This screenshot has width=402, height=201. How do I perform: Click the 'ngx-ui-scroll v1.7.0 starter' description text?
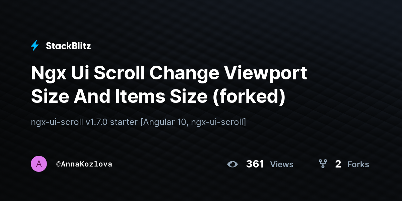tap(84, 122)
